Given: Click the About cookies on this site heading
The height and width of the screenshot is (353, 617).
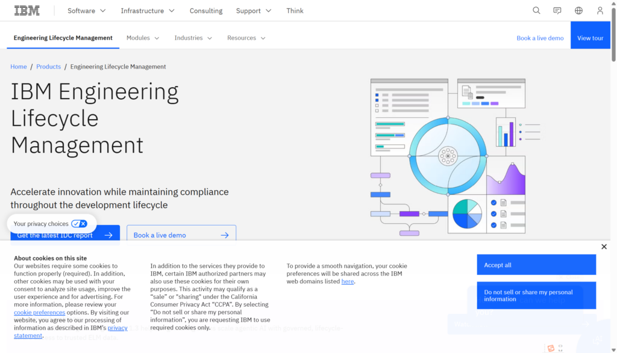Looking at the screenshot, I should (x=51, y=259).
